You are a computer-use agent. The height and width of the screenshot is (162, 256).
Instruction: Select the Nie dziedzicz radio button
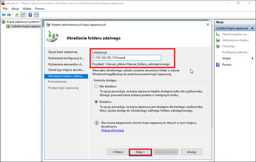point(96,86)
